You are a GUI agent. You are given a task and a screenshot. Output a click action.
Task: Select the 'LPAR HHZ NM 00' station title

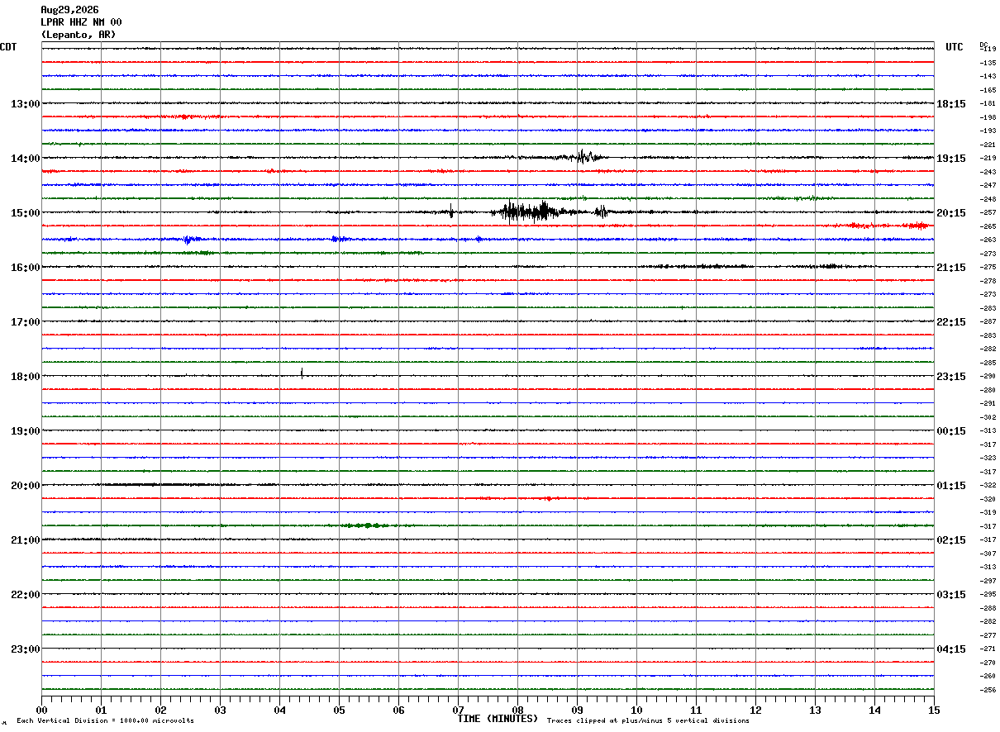tap(81, 22)
